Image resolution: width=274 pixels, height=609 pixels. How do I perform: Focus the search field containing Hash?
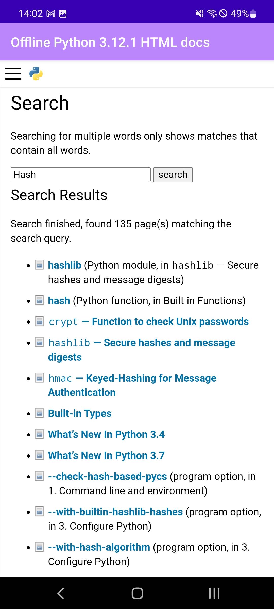coord(81,175)
